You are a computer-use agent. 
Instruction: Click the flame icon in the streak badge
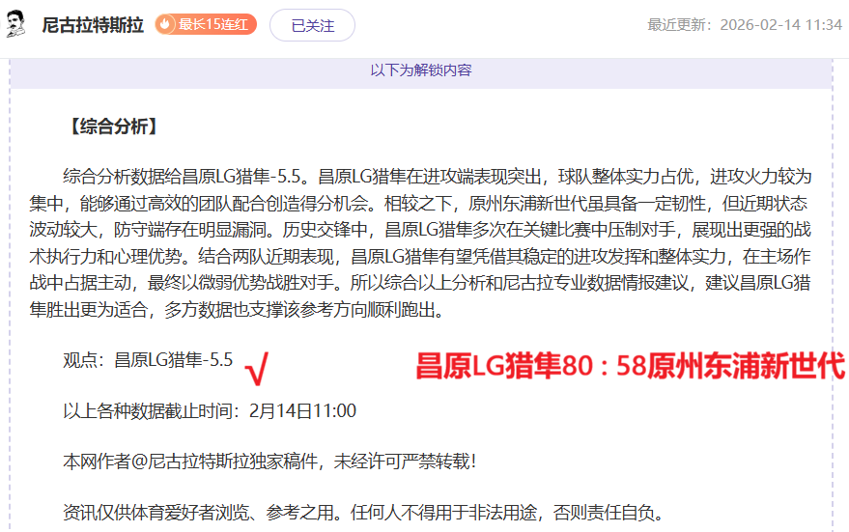(x=166, y=25)
